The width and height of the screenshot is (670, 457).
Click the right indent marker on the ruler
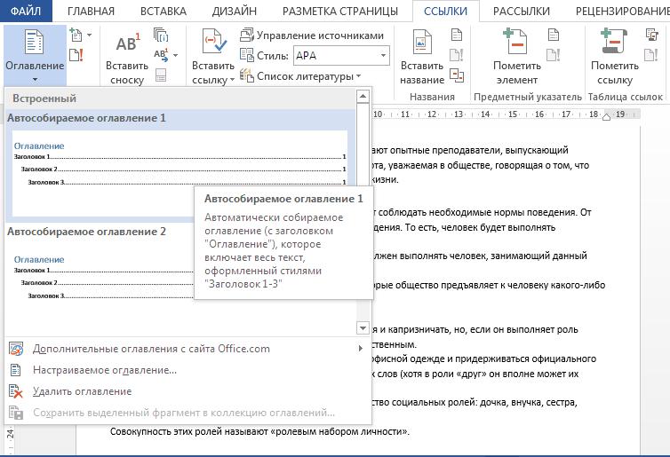[606, 116]
